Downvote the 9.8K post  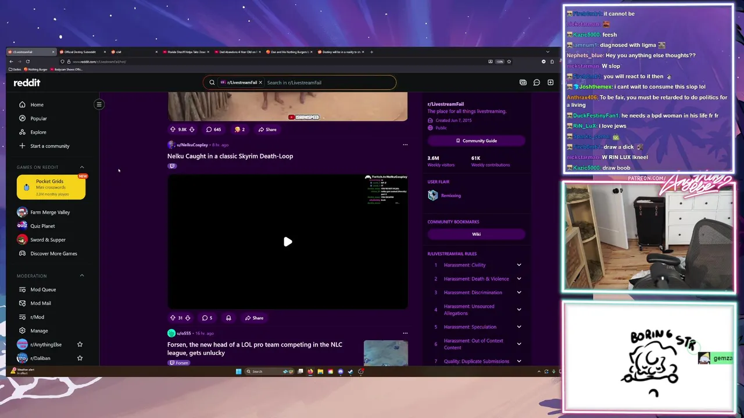point(192,129)
